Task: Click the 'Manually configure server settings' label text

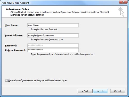Action: coord(38,80)
